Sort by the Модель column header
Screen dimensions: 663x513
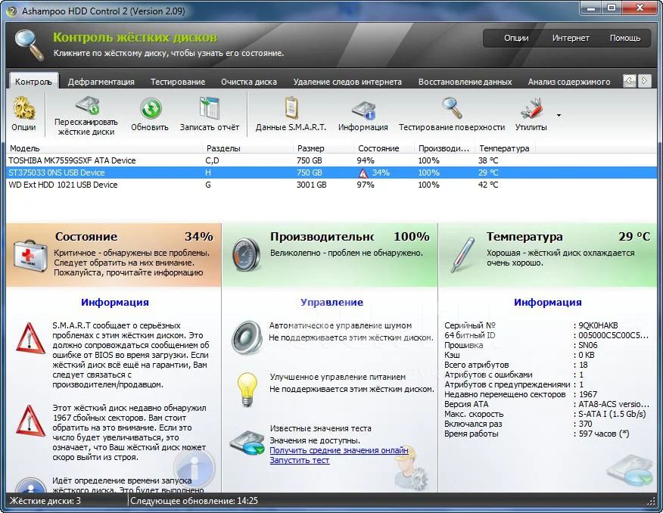105,148
